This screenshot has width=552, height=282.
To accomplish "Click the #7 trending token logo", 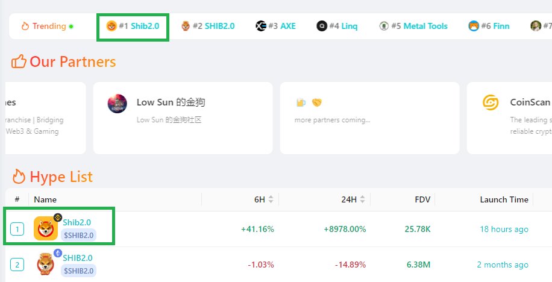I will pyautogui.click(x=536, y=26).
